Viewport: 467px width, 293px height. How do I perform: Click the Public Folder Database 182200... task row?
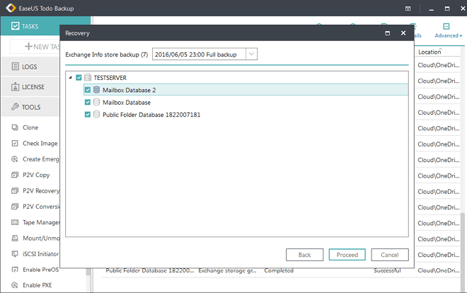tap(150, 270)
